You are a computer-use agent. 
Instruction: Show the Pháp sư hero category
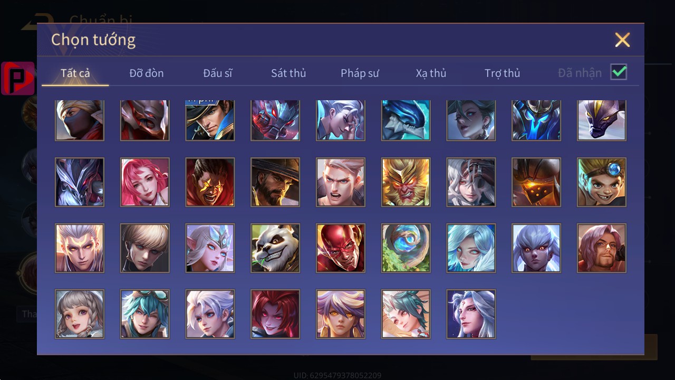point(360,73)
